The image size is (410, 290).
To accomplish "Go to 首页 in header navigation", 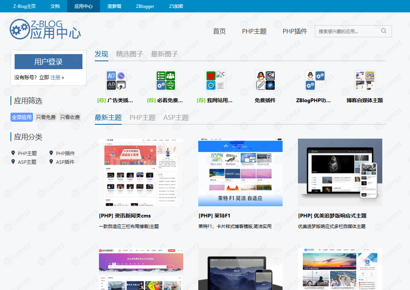I will point(219,31).
